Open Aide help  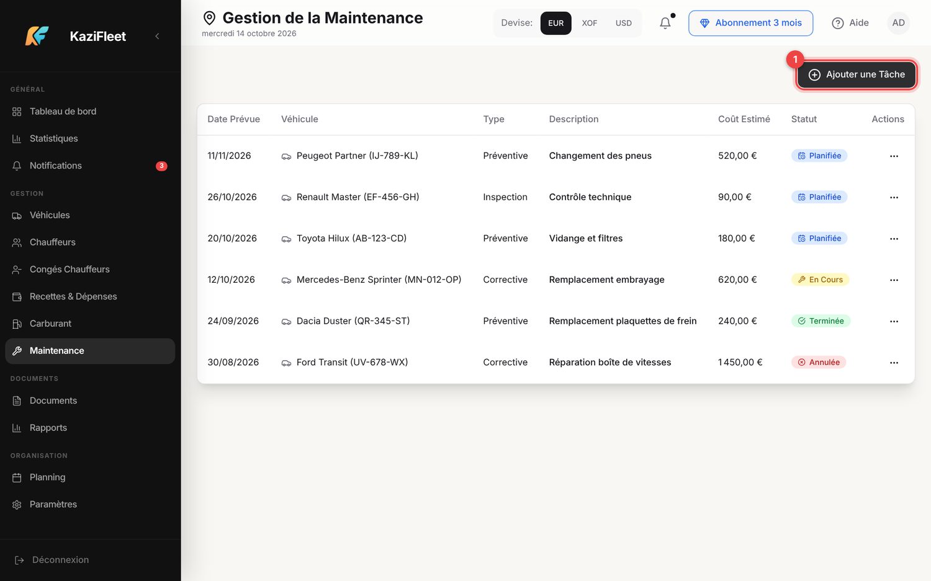coord(850,23)
